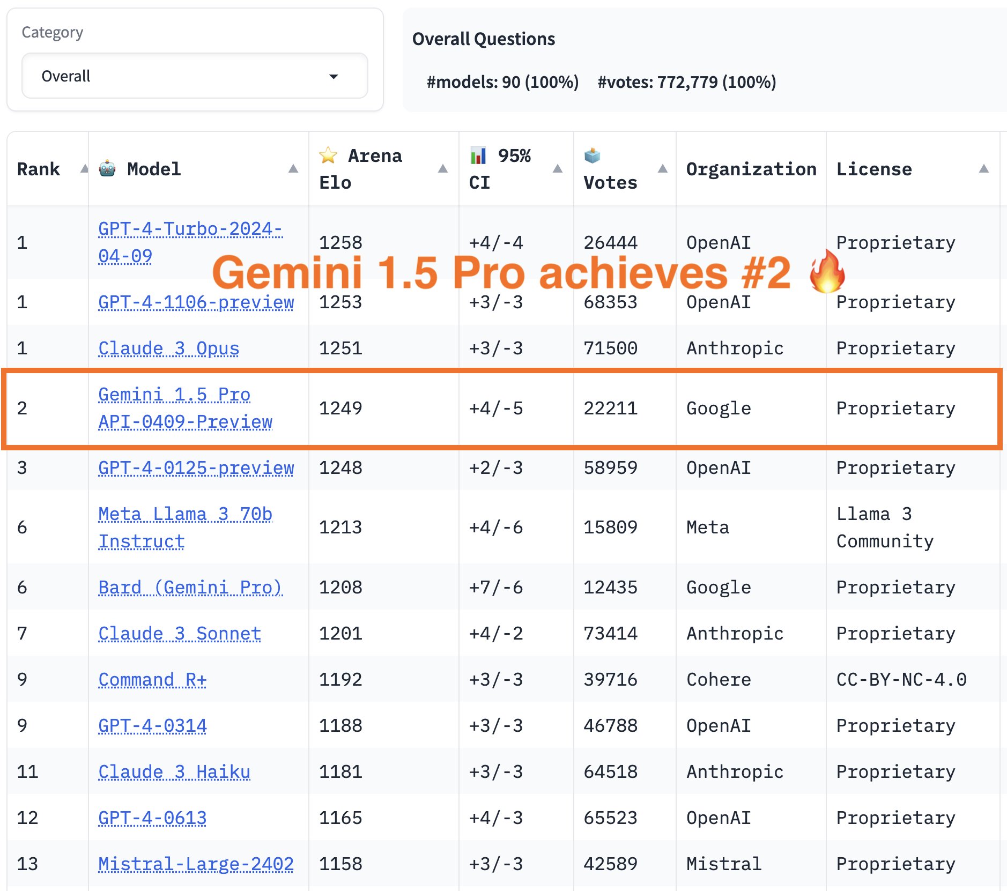Select the Google cell in Gemini row

[719, 408]
